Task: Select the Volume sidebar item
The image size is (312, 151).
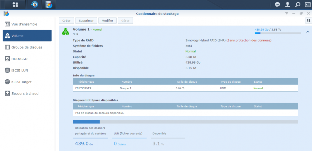Action: pos(27,36)
